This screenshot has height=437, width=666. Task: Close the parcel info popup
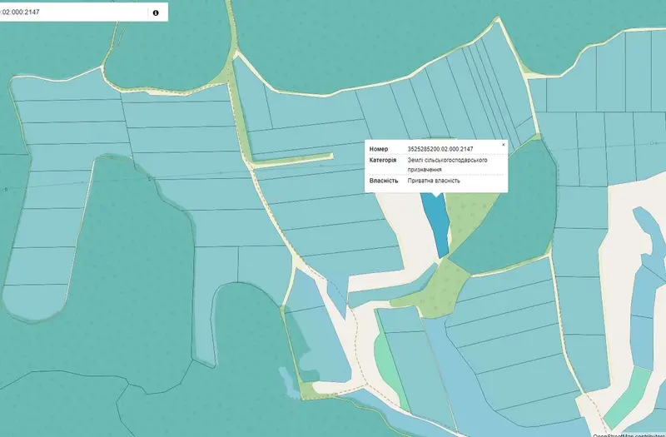504,145
